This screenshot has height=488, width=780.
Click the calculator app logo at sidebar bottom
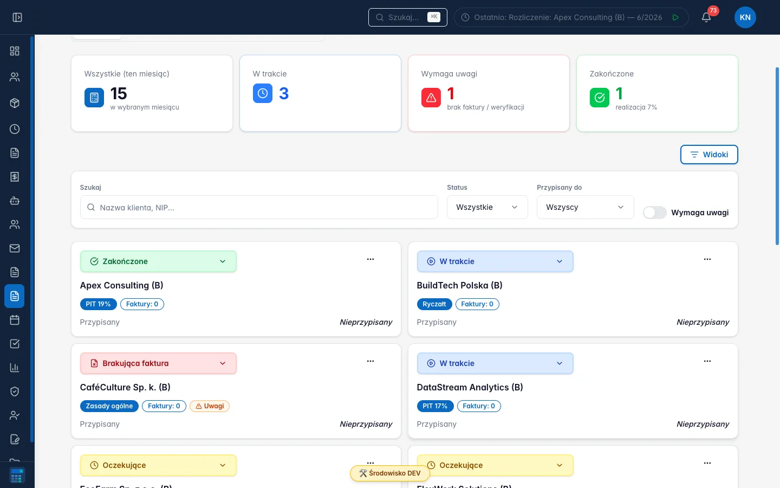click(17, 476)
